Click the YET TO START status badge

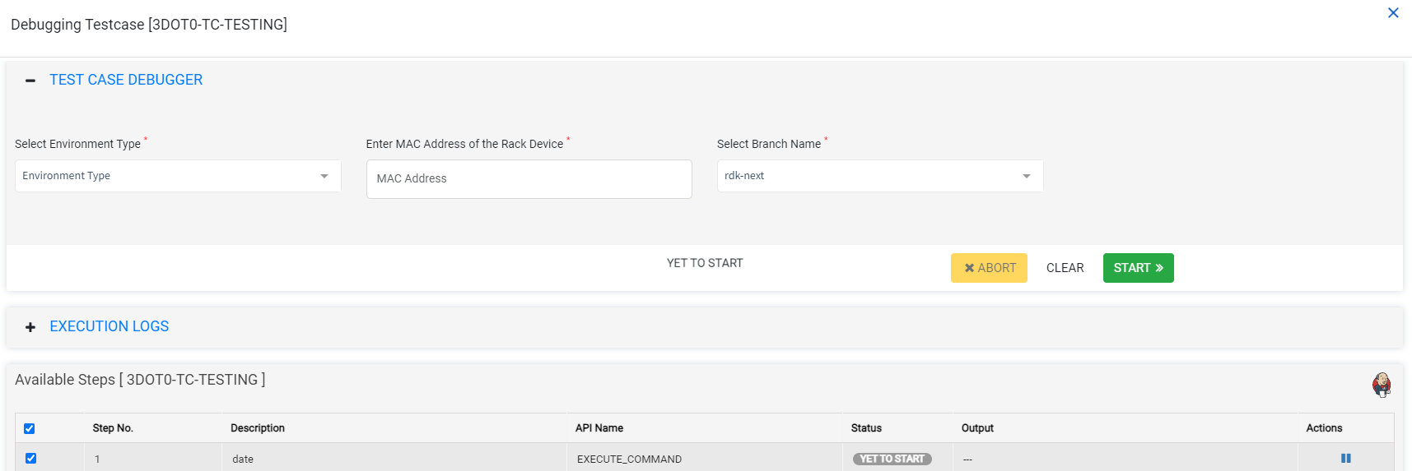coord(892,459)
